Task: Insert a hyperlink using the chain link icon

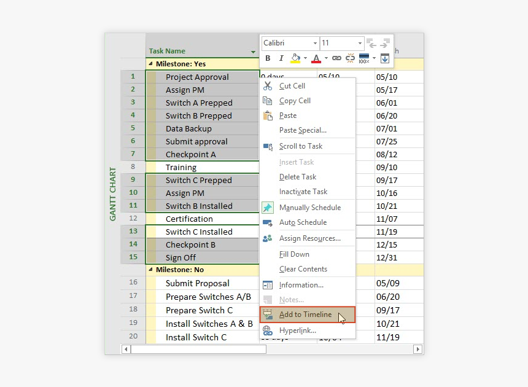Action: pos(336,58)
